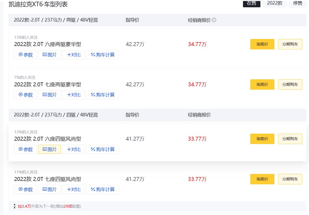
Task: View 图片 for 六座四驱风尚型
Action: pos(49,149)
